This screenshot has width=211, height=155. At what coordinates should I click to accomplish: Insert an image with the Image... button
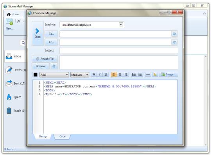point(168,75)
